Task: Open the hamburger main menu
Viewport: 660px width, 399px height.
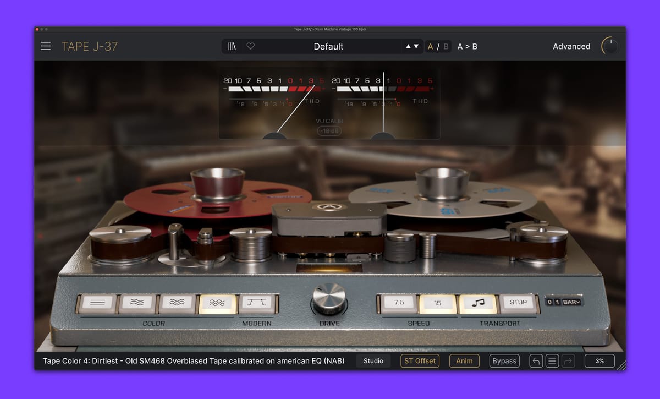Action: [46, 46]
